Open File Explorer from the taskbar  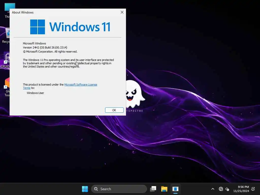[x=164, y=189]
